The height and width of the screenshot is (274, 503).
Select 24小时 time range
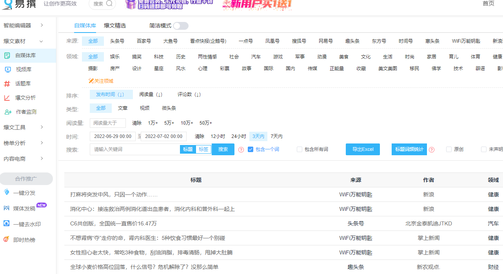click(239, 136)
